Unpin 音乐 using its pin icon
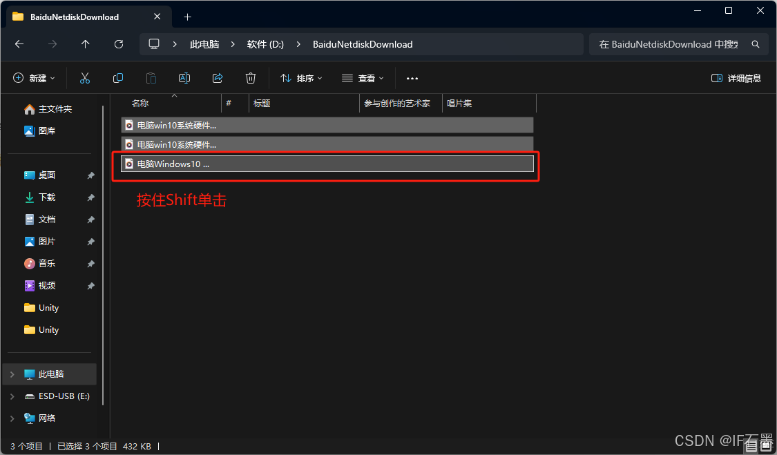This screenshot has height=455, width=777. (x=90, y=264)
